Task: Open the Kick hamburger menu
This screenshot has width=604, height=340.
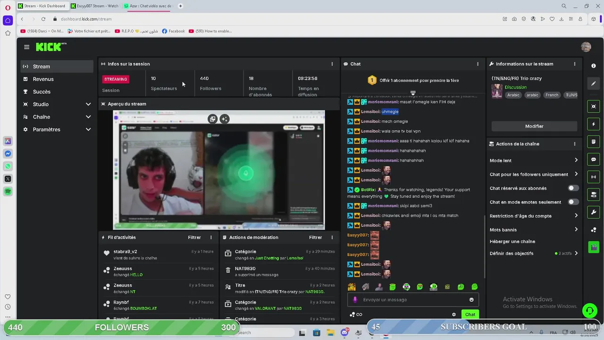Action: (x=26, y=47)
